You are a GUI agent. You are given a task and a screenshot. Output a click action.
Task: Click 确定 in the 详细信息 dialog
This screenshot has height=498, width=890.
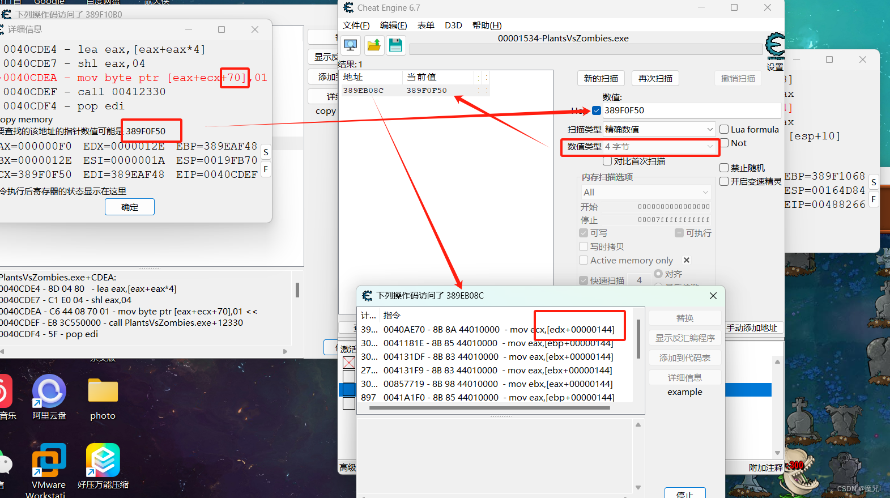(x=130, y=207)
